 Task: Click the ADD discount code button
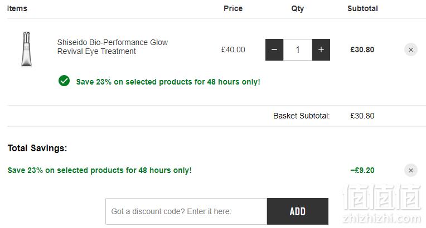[298, 211]
